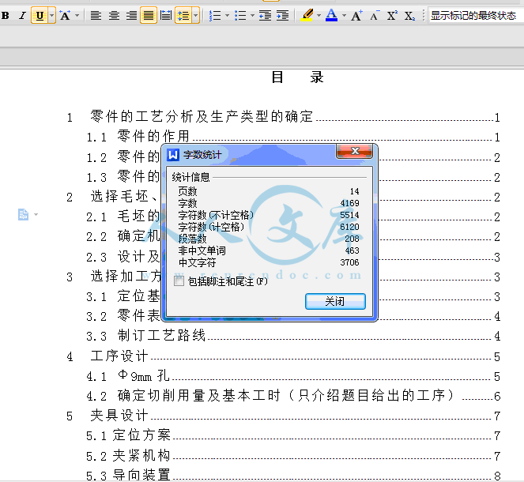Apply distributed alignment
The image size is (524, 482).
tap(166, 15)
